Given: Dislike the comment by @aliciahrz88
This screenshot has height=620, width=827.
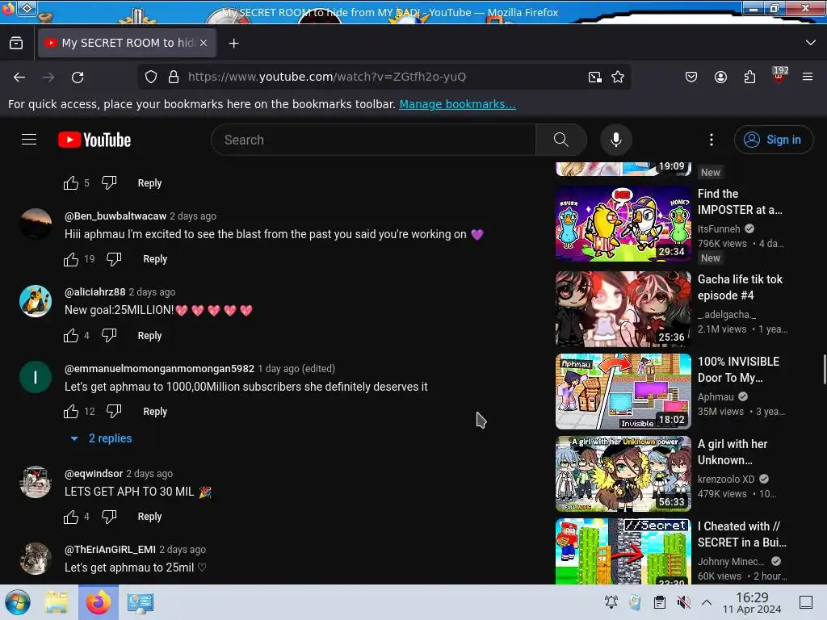Looking at the screenshot, I should point(109,335).
